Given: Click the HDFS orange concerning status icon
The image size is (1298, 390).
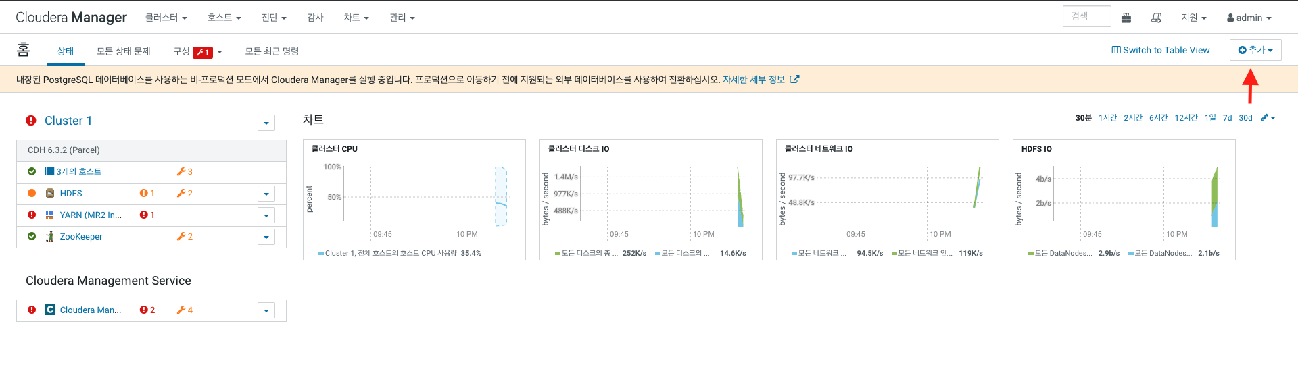Looking at the screenshot, I should coord(32,193).
